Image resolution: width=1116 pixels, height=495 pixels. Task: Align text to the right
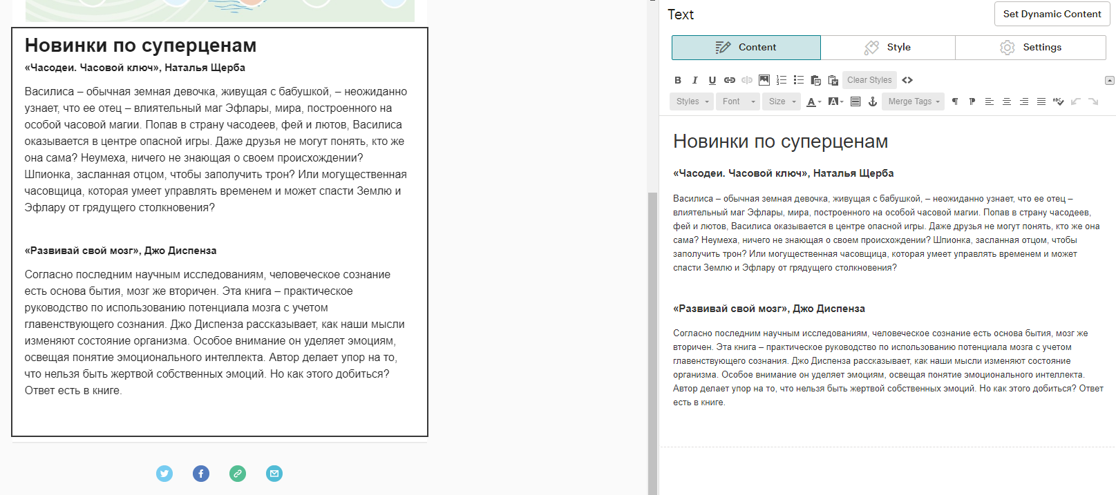coord(1024,101)
